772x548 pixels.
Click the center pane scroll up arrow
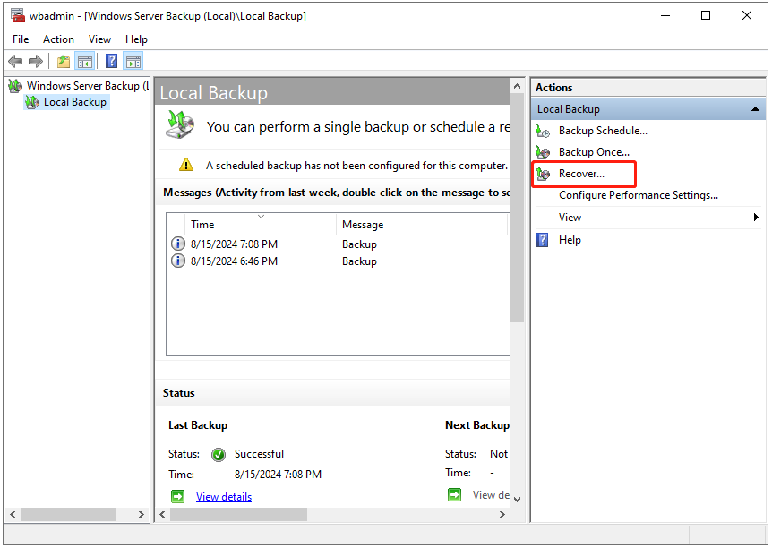tap(517, 87)
